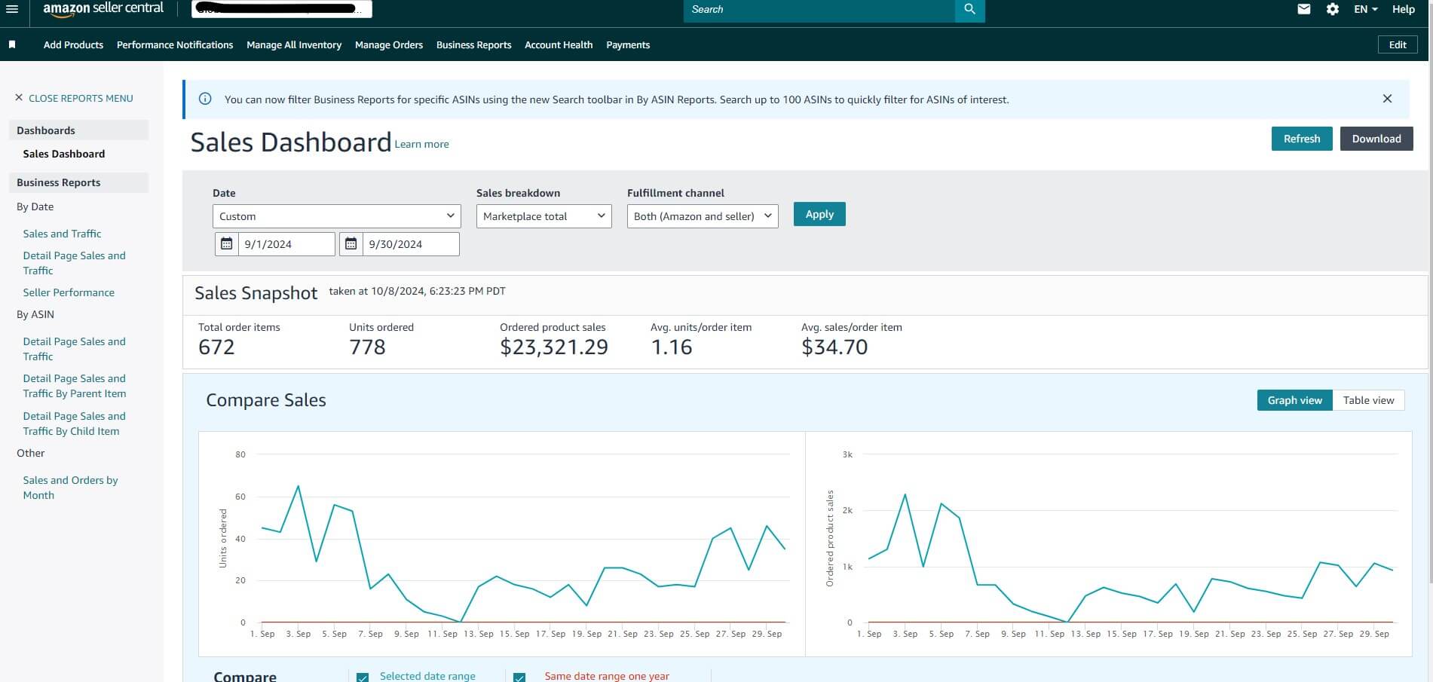Open Business Reports in top navigation

pos(473,45)
